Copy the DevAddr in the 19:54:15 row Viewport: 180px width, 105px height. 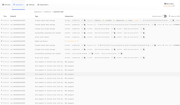point(85,49)
